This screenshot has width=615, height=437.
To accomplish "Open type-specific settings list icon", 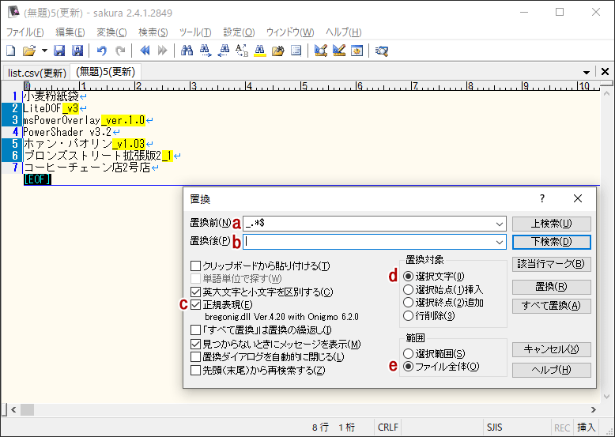I will [x=320, y=51].
